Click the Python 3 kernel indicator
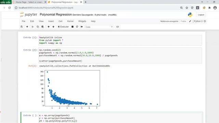 pyautogui.click(x=198, y=21)
